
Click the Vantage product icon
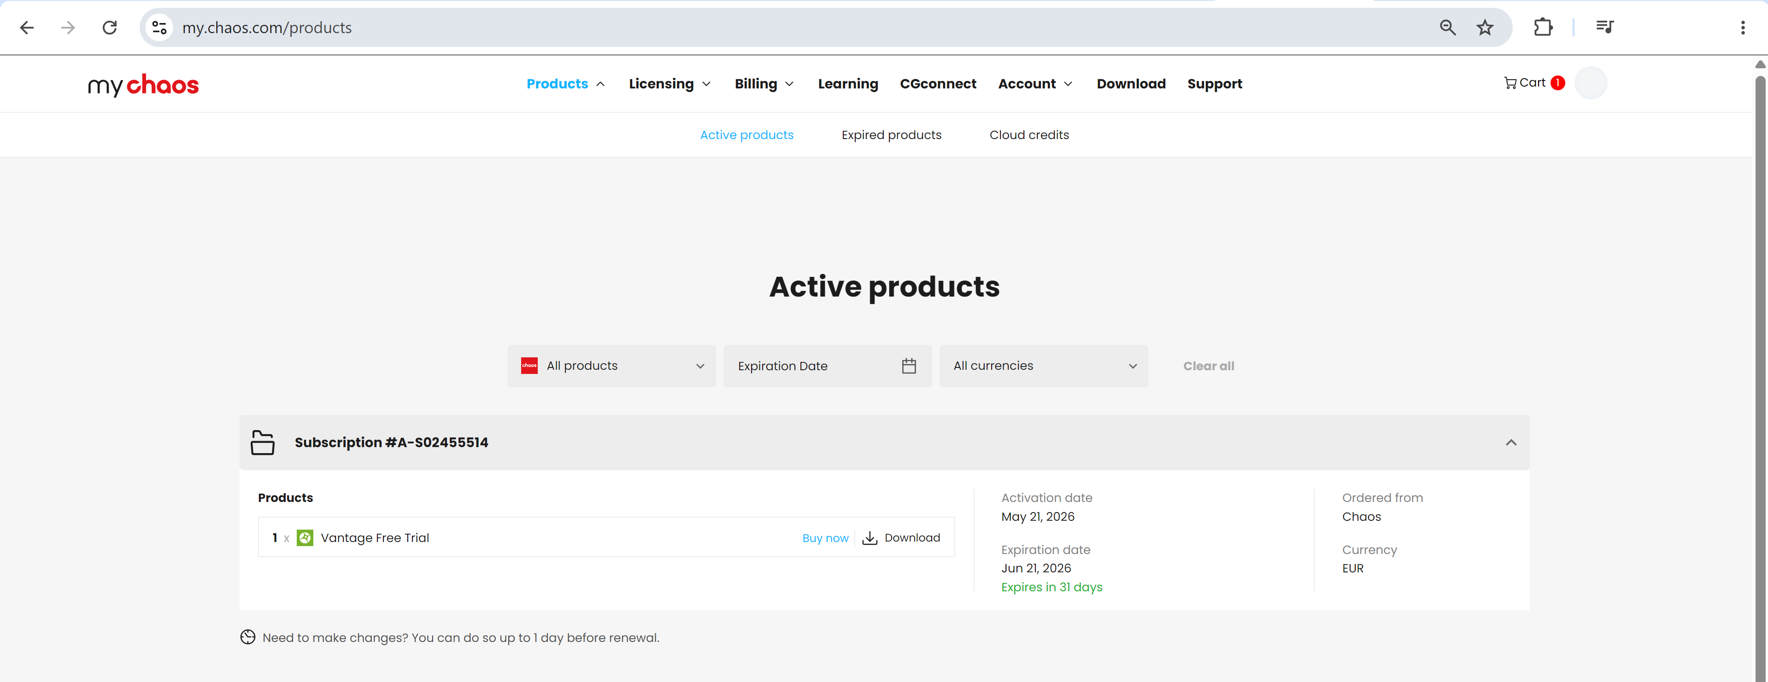[305, 538]
